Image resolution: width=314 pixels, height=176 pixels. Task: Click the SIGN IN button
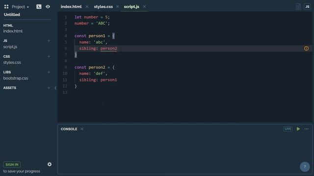(12, 164)
